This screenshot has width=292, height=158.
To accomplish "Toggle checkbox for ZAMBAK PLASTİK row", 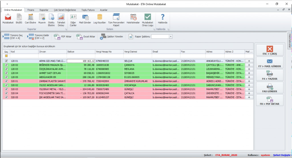I will [6, 81].
